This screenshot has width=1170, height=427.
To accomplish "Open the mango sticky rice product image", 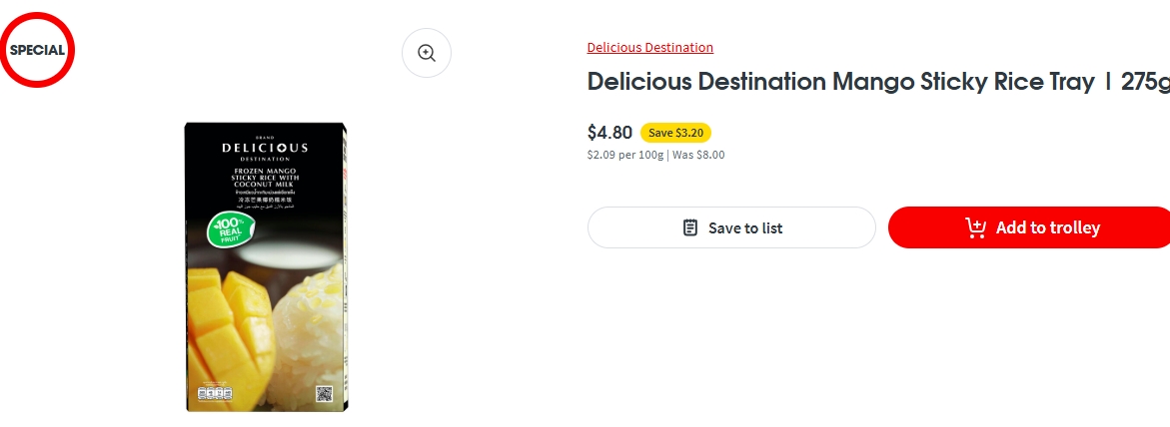I will (266, 267).
